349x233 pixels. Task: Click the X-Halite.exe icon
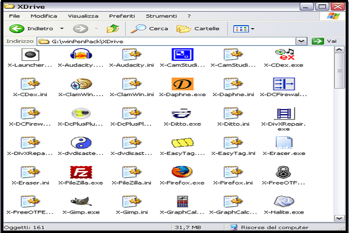point(284,201)
